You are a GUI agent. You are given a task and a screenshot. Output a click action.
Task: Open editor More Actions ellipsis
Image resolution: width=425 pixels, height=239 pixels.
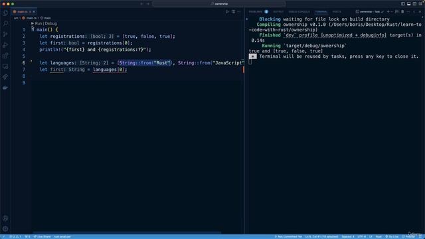[239, 12]
